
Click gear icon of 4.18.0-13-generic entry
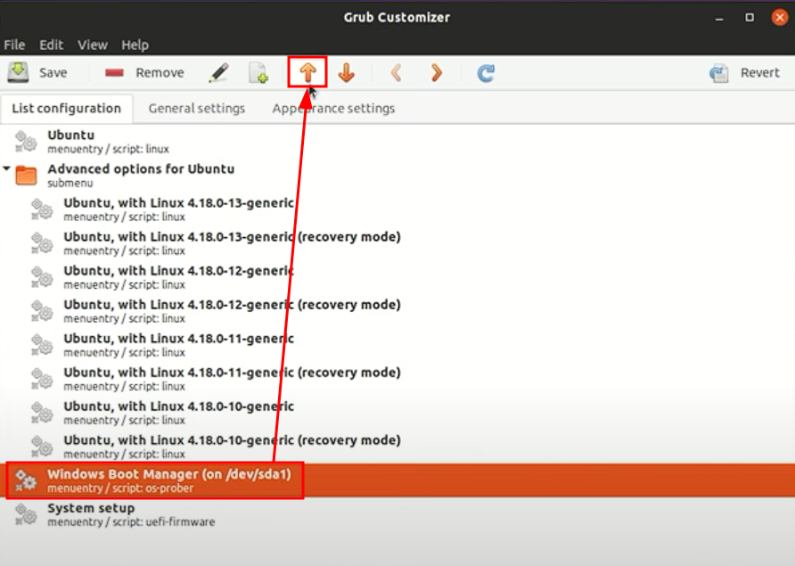pos(42,209)
